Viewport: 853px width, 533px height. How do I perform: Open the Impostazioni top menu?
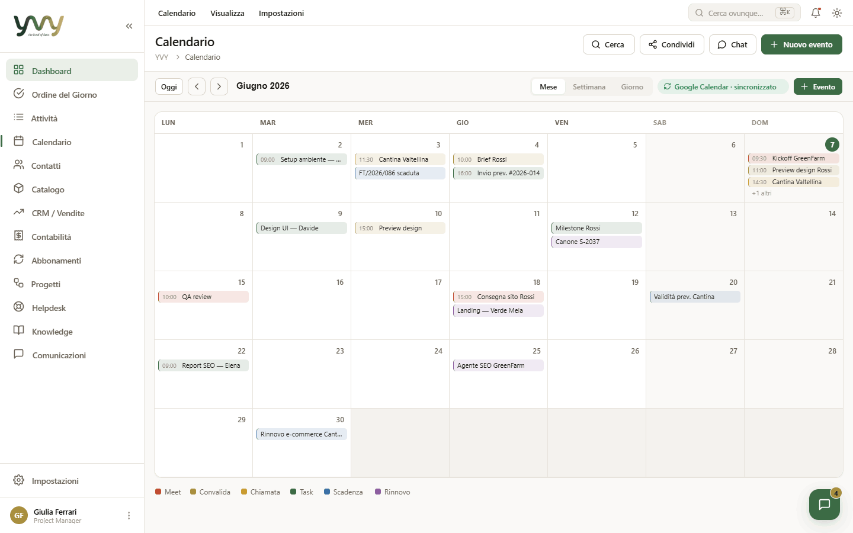pos(281,13)
